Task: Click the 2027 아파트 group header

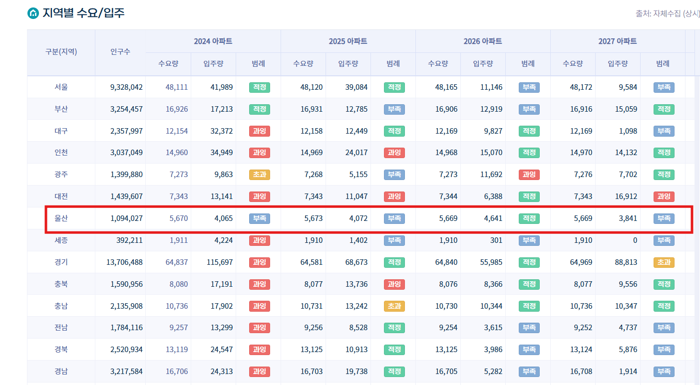Action: click(618, 41)
